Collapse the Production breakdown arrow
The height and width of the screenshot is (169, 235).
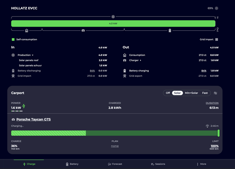(x=33, y=55)
